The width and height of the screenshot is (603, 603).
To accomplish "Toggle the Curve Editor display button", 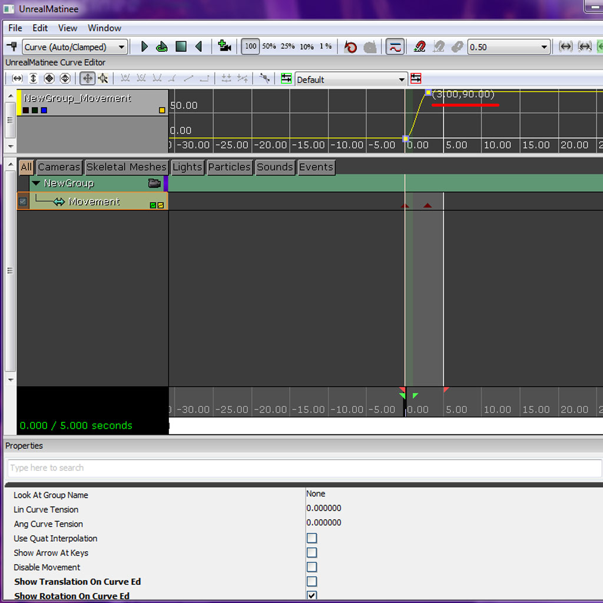I will coord(395,47).
